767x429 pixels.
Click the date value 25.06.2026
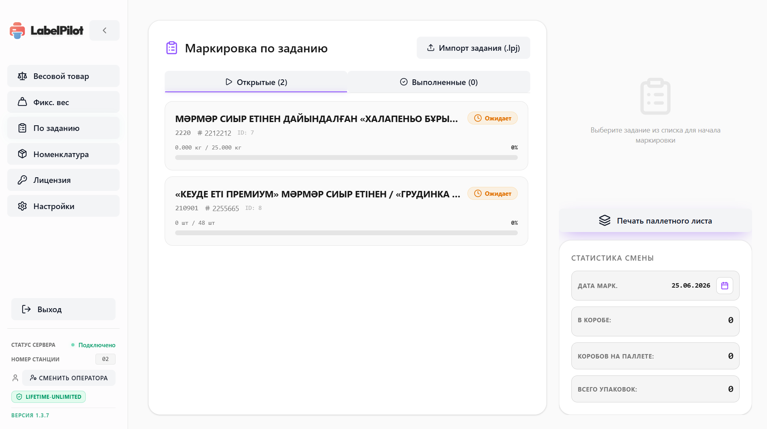click(691, 286)
